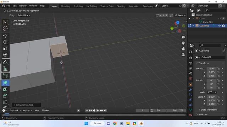Open the File menu

8,6
